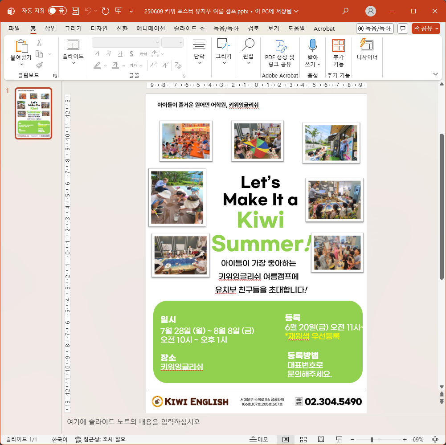Click increase font size 가 button
Image resolution: width=446 pixels, height=445 pixels.
(153, 65)
